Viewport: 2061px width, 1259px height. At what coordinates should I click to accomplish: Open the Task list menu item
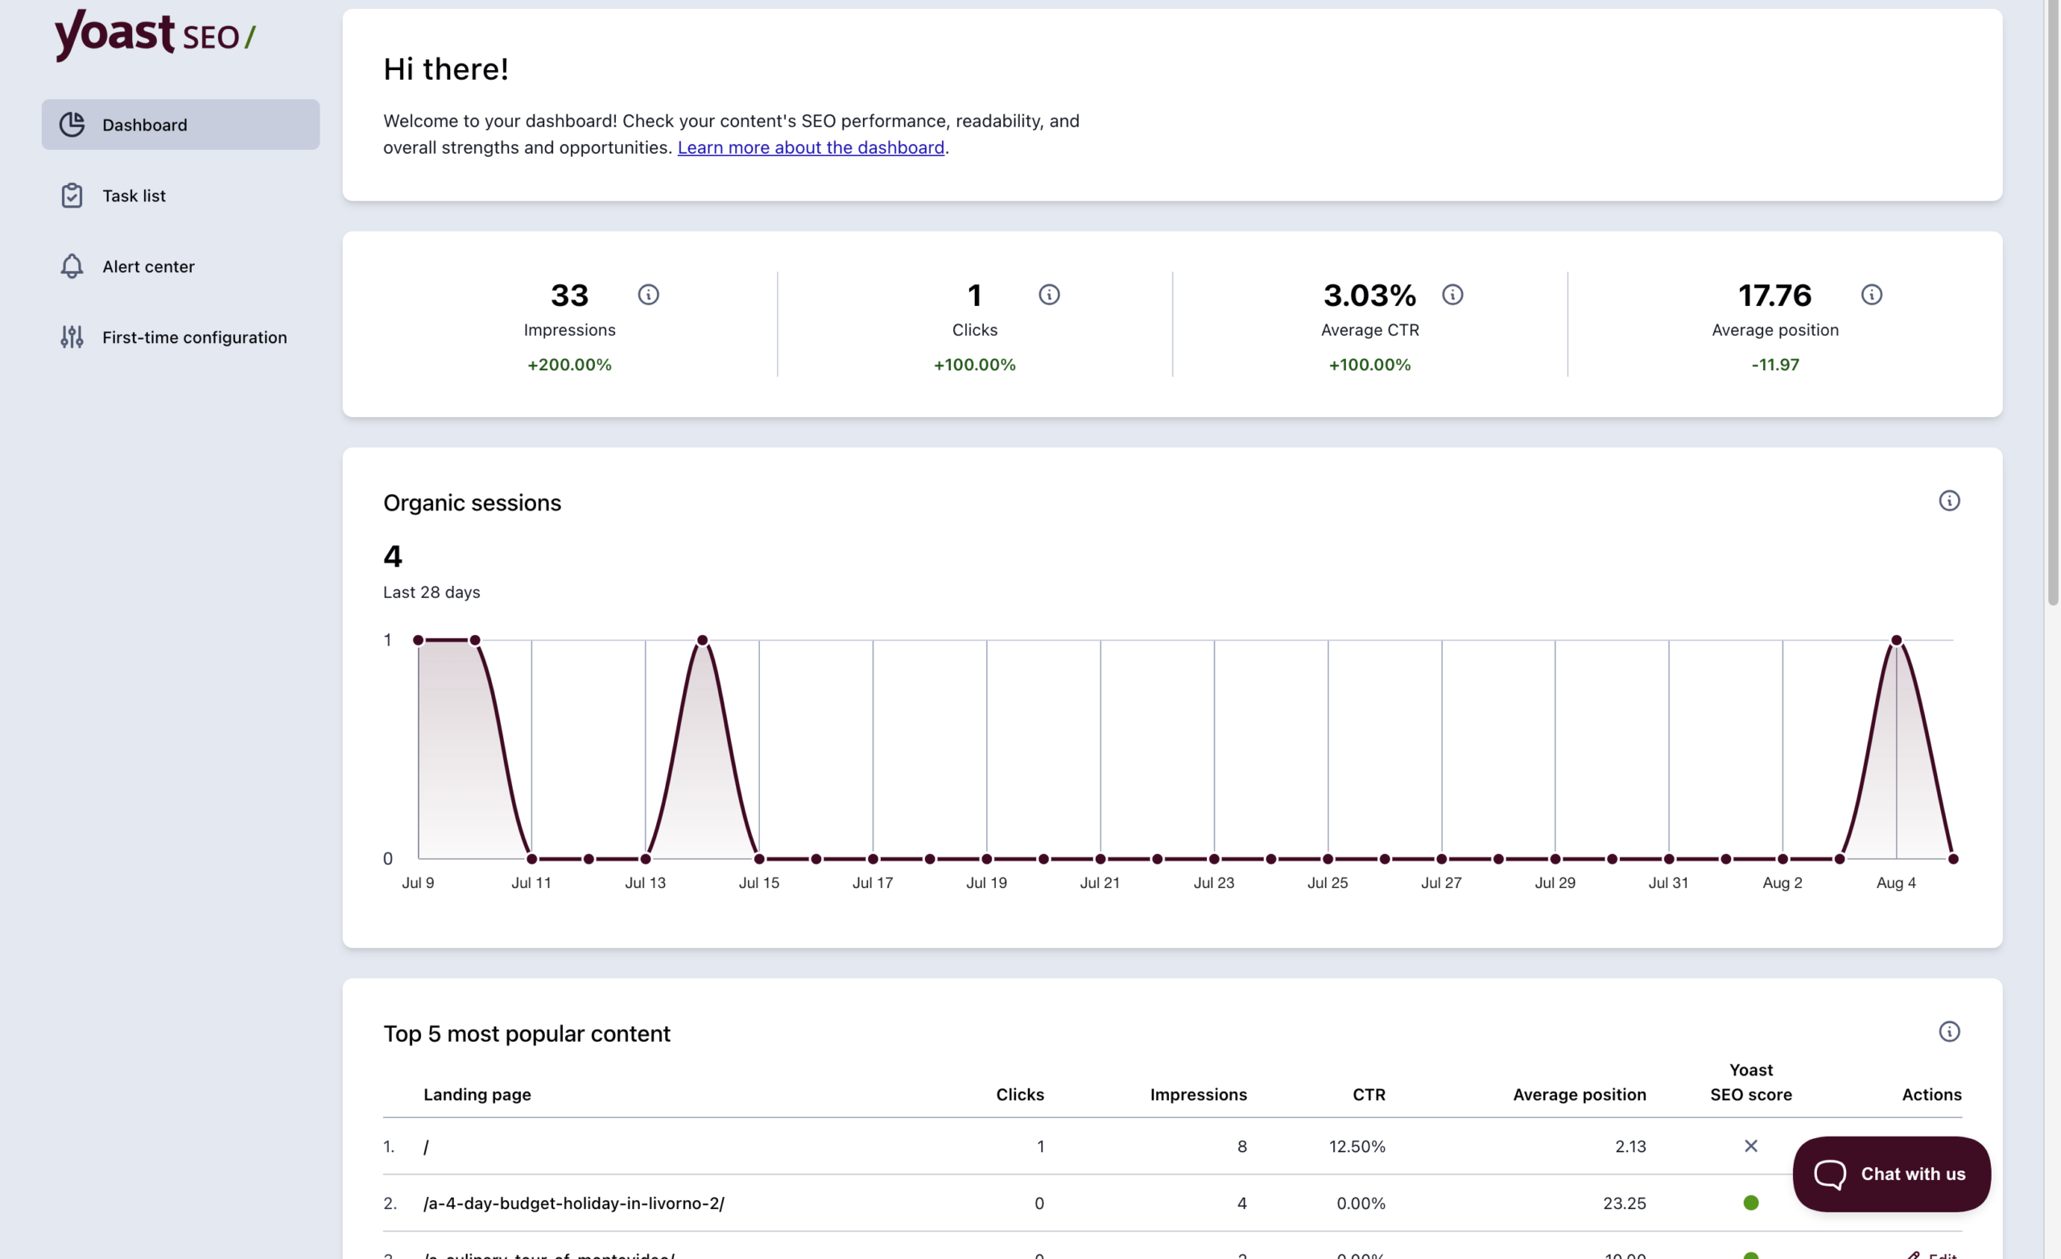pos(180,195)
